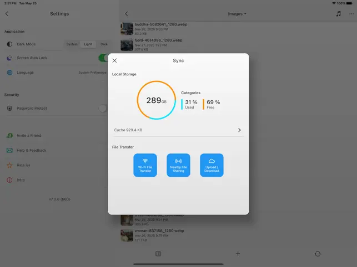Open the more options ellipsis menu

pyautogui.click(x=351, y=14)
